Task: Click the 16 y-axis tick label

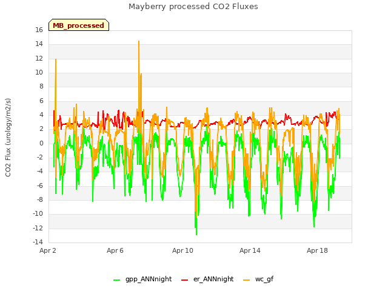Action: pos(39,30)
